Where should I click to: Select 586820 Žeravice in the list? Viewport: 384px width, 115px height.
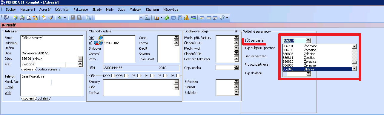coord(317,62)
